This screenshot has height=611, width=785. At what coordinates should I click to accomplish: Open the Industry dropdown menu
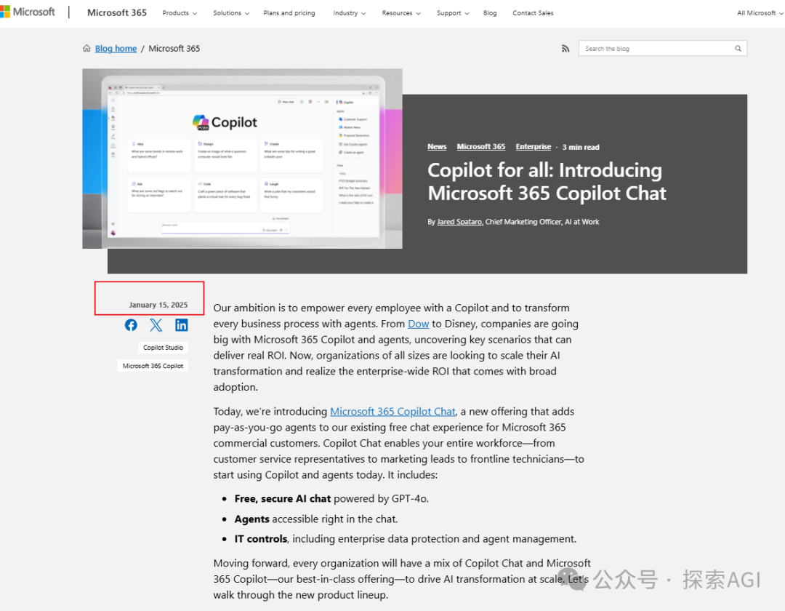pyautogui.click(x=349, y=13)
